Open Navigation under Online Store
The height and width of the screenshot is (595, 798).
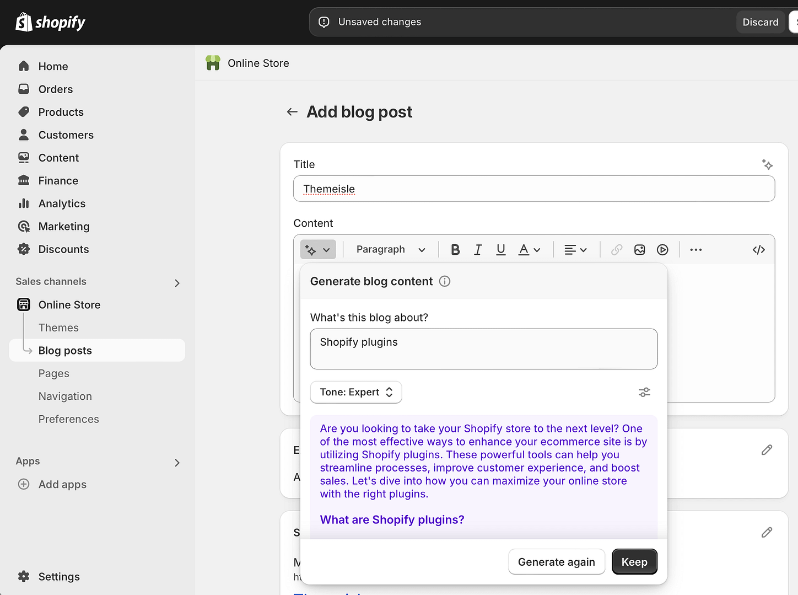[65, 396]
